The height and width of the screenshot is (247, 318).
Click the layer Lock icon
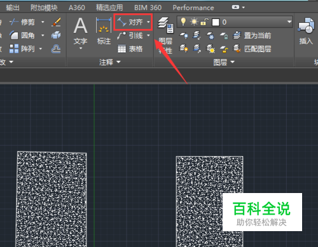(x=224, y=36)
